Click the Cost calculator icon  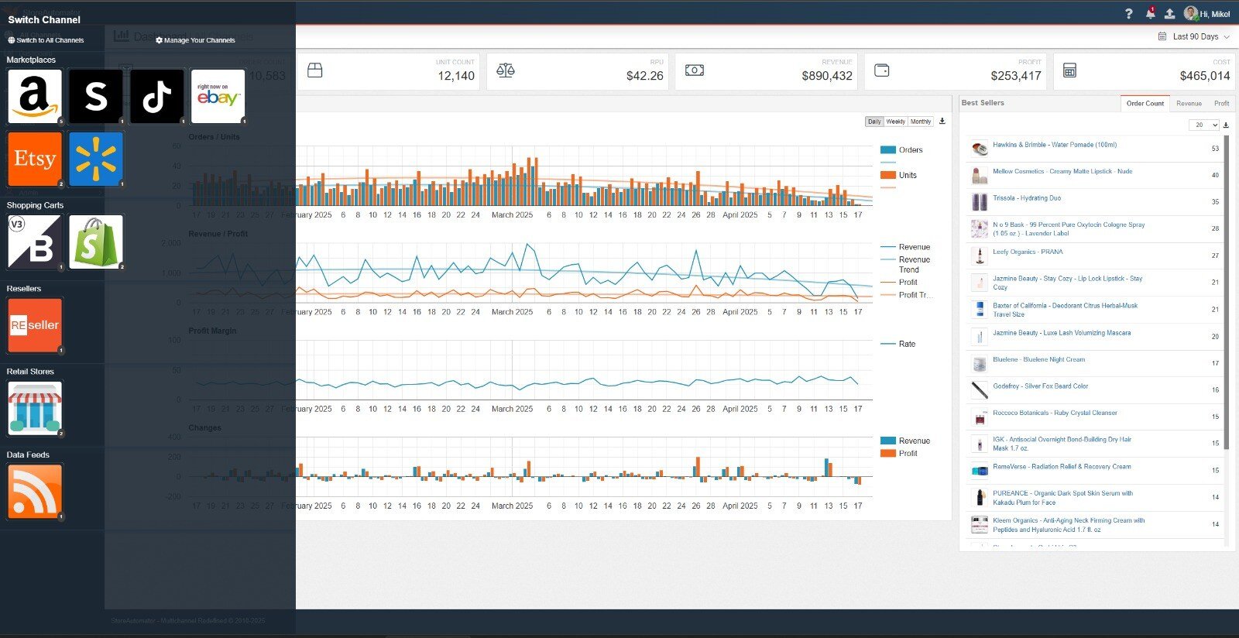pos(1069,70)
